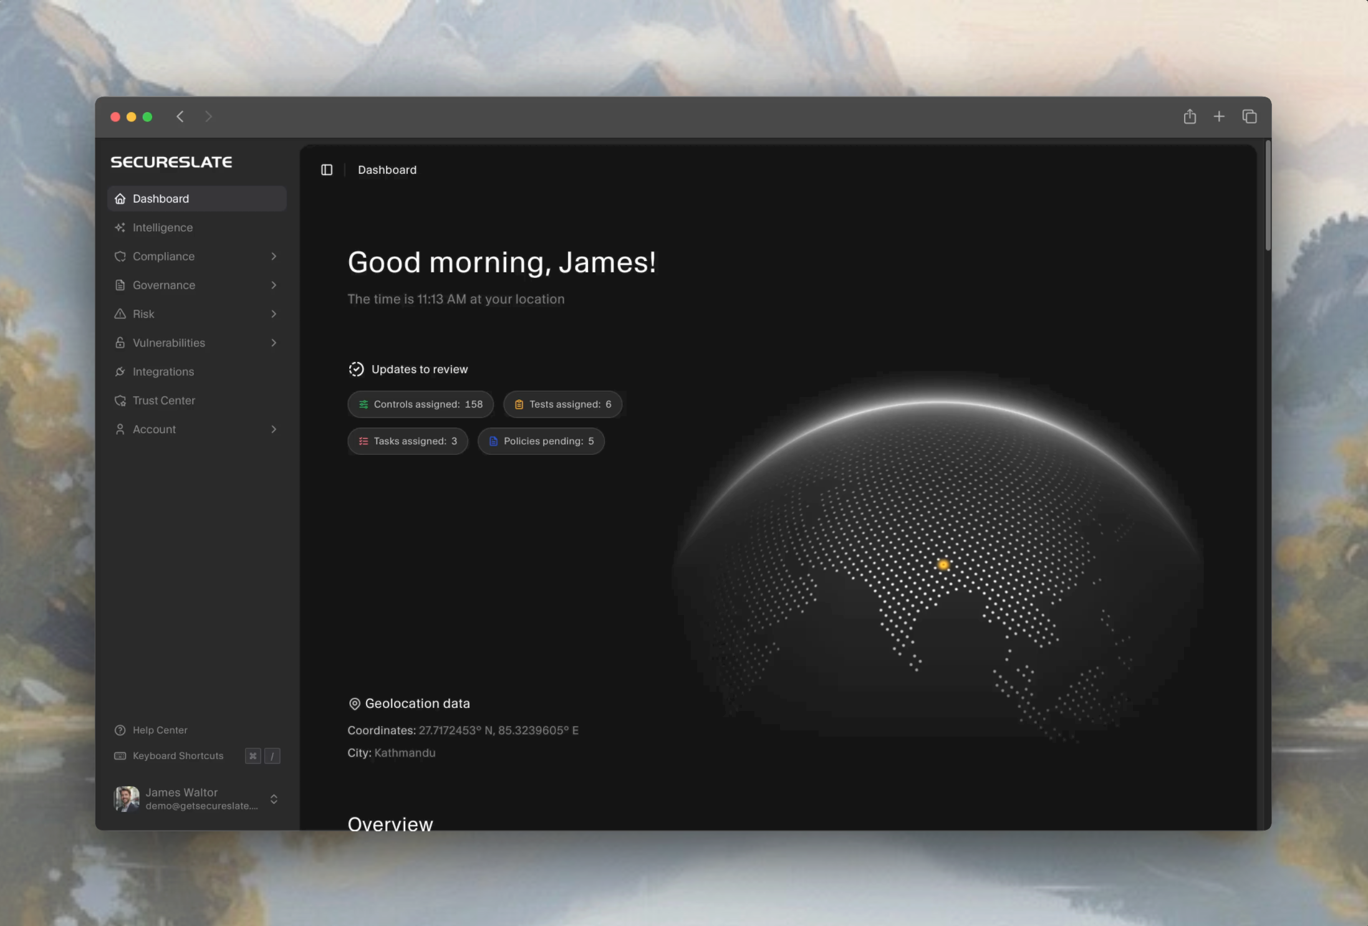
Task: Expand the Risk menu chevron
Action: [274, 314]
